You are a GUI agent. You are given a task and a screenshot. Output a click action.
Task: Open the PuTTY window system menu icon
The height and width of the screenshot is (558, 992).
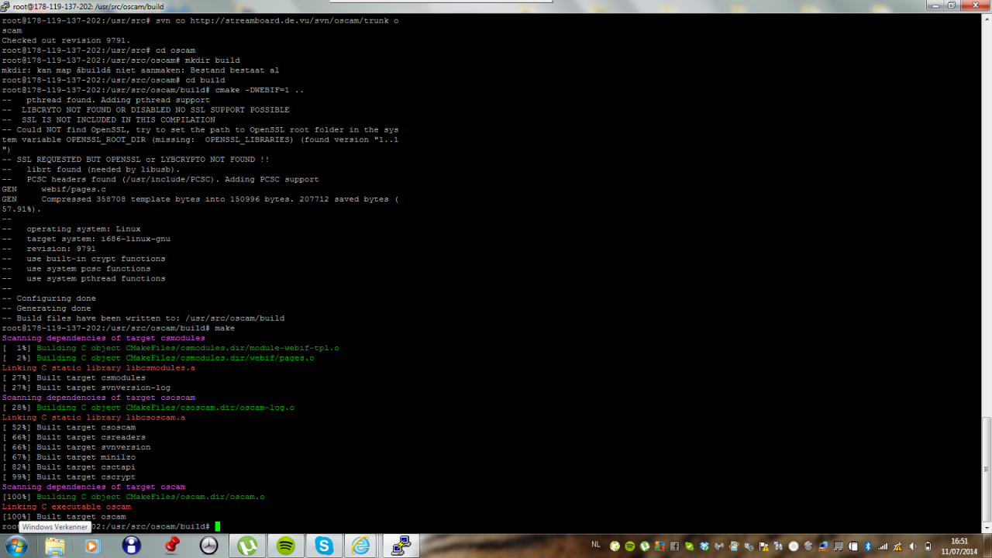(6, 6)
